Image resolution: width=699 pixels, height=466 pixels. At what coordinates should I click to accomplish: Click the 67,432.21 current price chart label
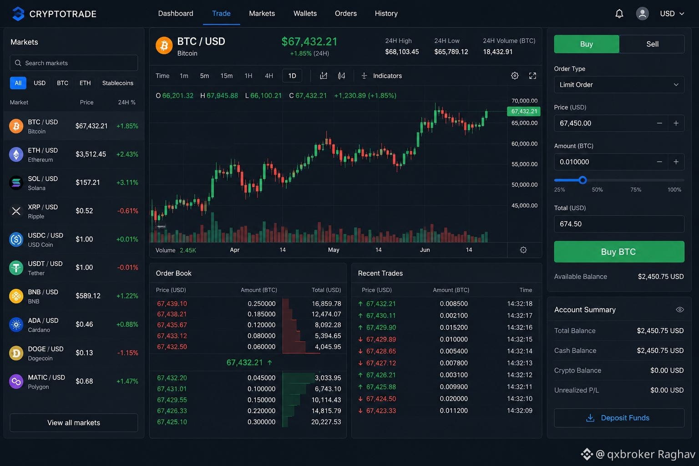(524, 111)
